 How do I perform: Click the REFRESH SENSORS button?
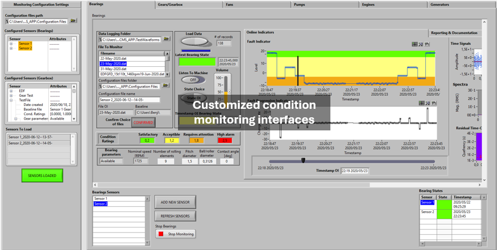tap(175, 216)
